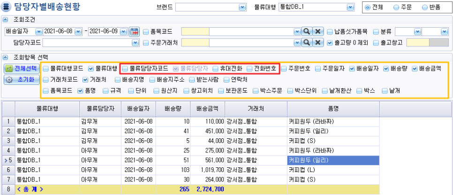The height and width of the screenshot is (195, 453).
Task: Uncheck the 배송량 column checkbox
Action: (386, 68)
